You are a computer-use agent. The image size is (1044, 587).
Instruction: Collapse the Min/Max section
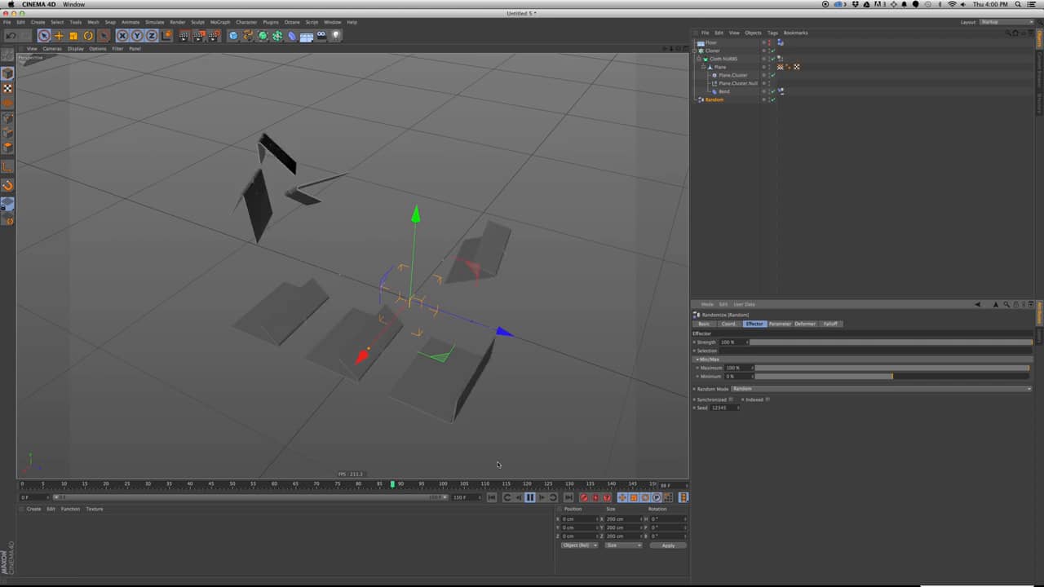click(x=697, y=360)
